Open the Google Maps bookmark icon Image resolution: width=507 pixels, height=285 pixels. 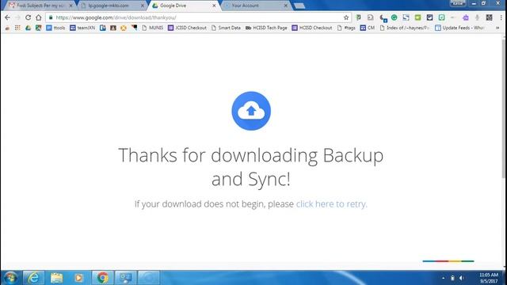pyautogui.click(x=39, y=28)
